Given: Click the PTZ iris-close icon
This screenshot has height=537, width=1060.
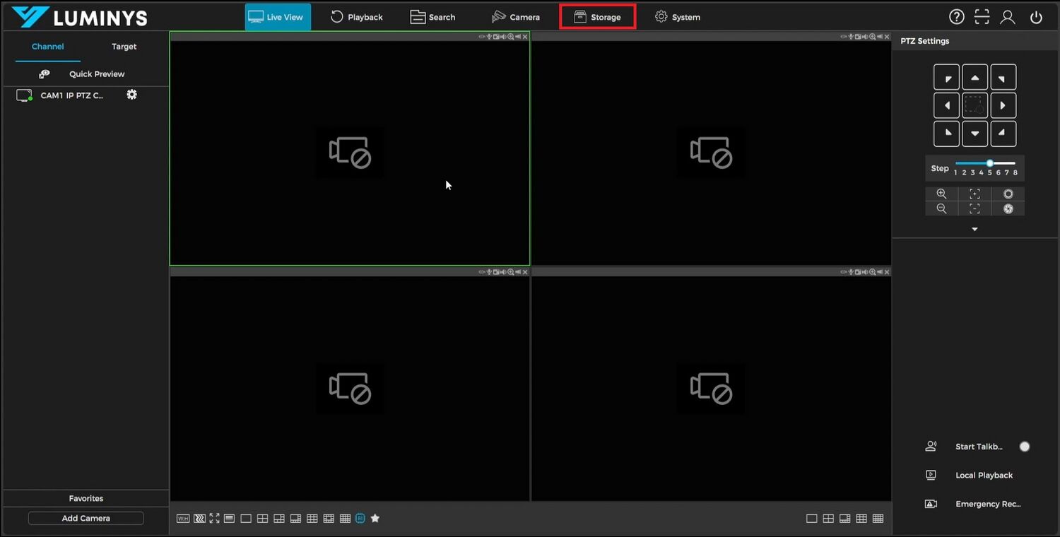Looking at the screenshot, I should (1008, 208).
